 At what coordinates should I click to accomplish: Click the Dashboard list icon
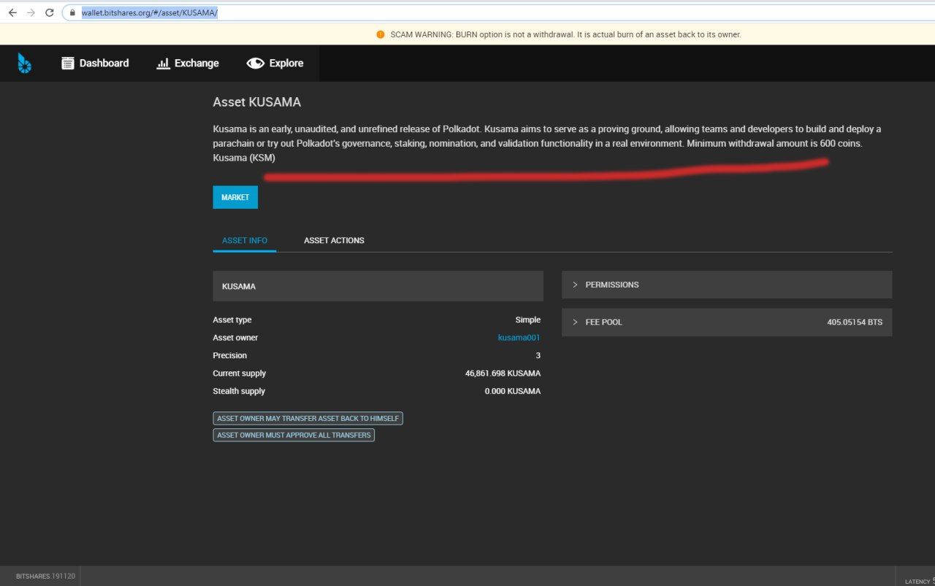coord(68,63)
